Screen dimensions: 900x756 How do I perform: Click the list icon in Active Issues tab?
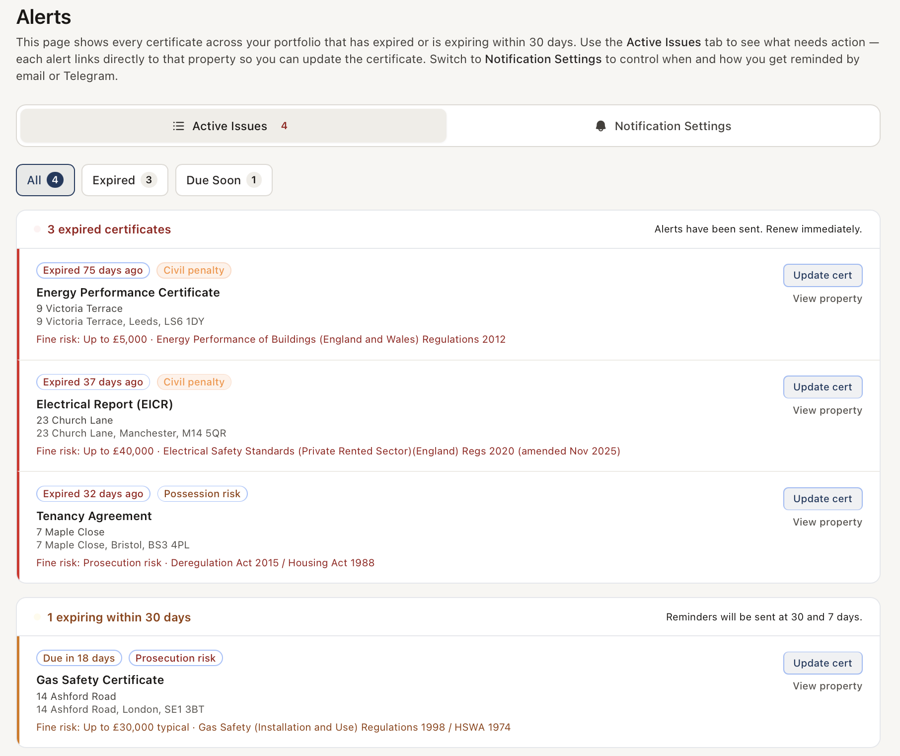coord(178,126)
